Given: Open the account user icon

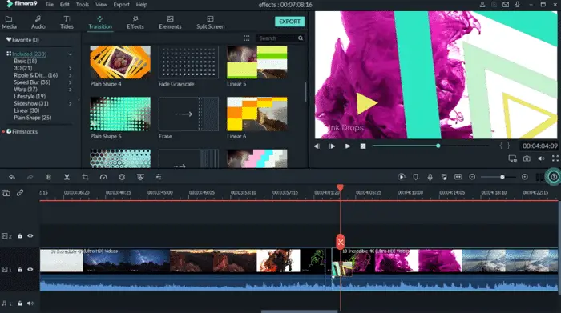Looking at the screenshot, I should [482, 5].
